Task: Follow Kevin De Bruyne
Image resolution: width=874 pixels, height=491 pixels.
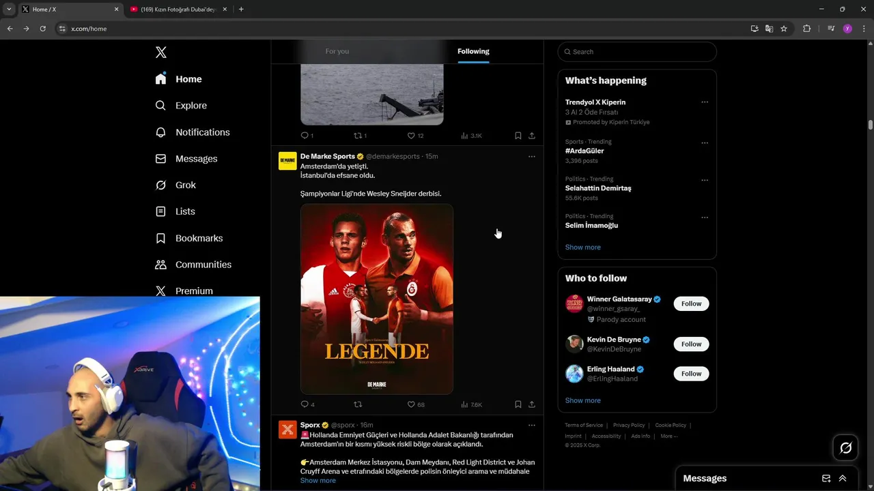Action: [x=691, y=344]
